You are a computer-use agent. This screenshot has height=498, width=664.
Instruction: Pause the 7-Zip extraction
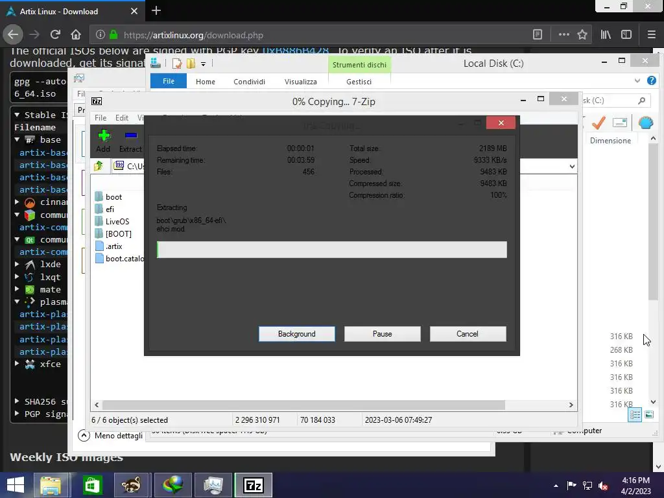pyautogui.click(x=382, y=334)
